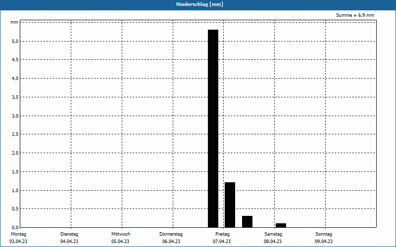This screenshot has height=247, width=396.
Task: Click the "1,5" y-axis value
Action: [x=15, y=171]
